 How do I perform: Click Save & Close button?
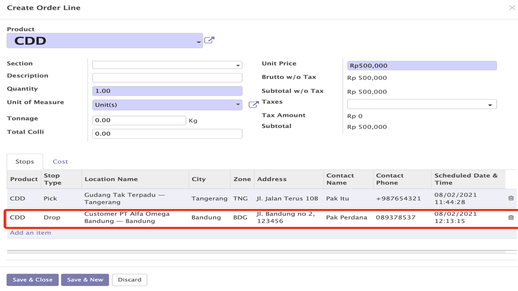[x=33, y=280]
